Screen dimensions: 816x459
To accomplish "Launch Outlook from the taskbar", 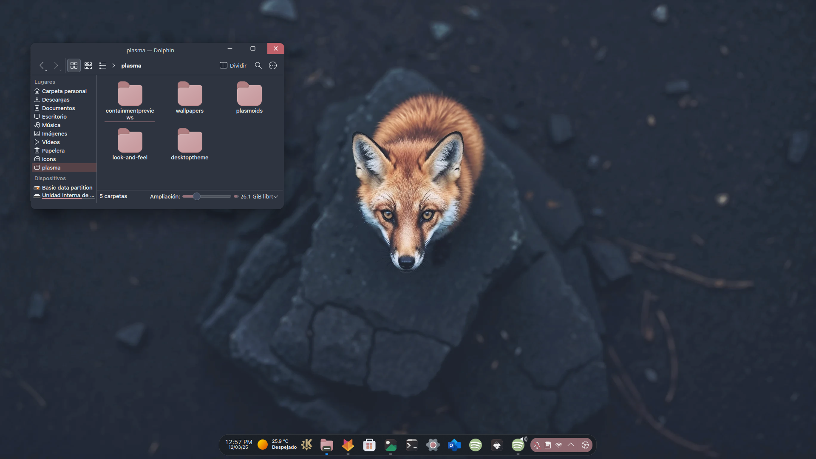I will 454,445.
